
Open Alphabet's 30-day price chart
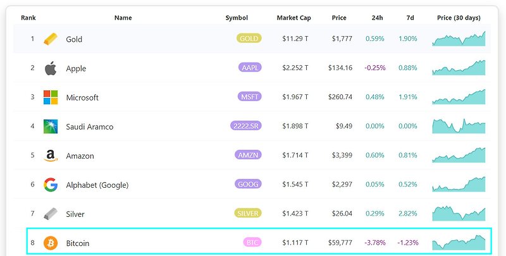[459, 184]
